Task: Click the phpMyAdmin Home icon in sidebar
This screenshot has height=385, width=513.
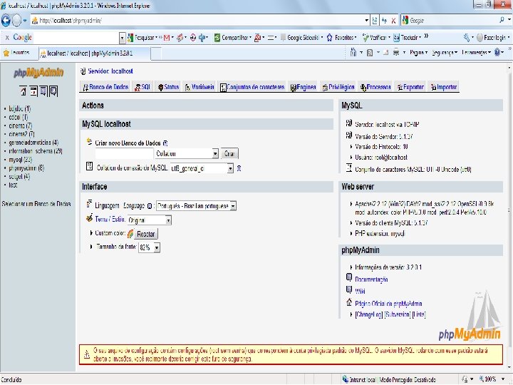Action: [24, 91]
